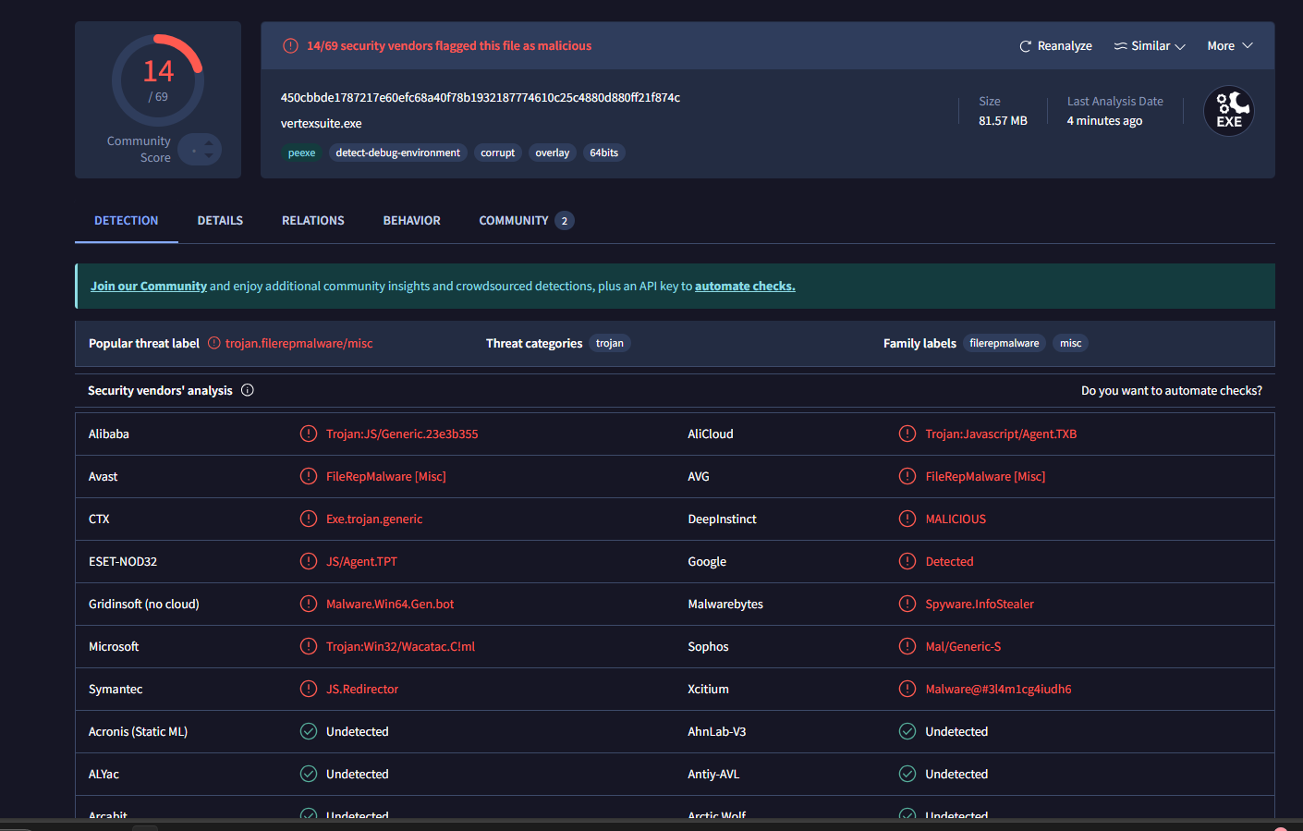Click the EXE file type icon

[1228, 111]
